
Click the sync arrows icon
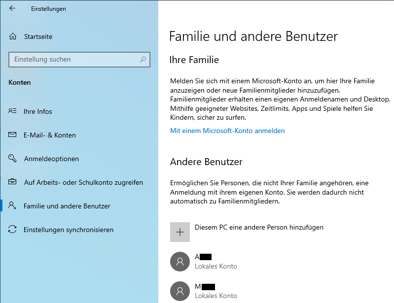pyautogui.click(x=12, y=229)
